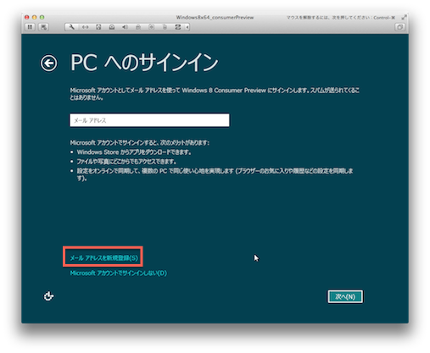
Task: Go back with the circled arrow
Action: pos(48,63)
